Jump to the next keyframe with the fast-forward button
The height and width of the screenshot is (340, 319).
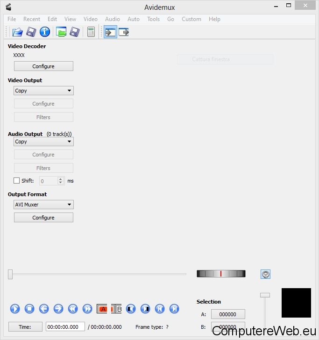coord(87,309)
